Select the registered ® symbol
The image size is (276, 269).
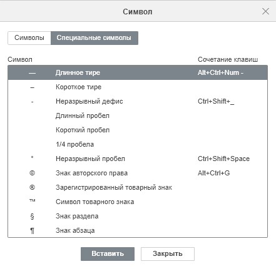(32, 187)
